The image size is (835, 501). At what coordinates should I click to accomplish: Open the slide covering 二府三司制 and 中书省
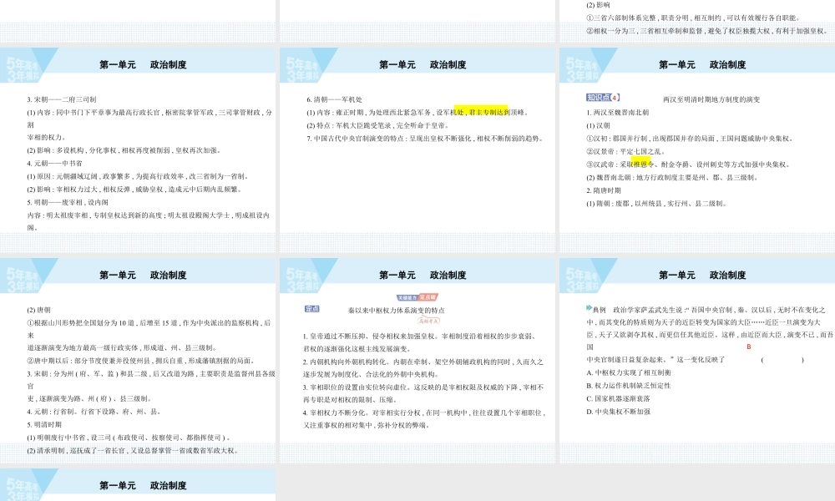tap(138, 149)
